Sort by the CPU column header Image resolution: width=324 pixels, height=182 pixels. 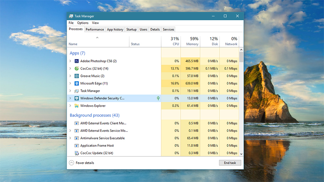tap(171, 41)
